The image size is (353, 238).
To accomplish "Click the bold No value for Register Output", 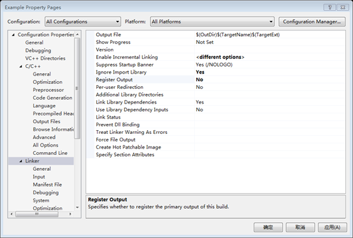I will 199,79.
